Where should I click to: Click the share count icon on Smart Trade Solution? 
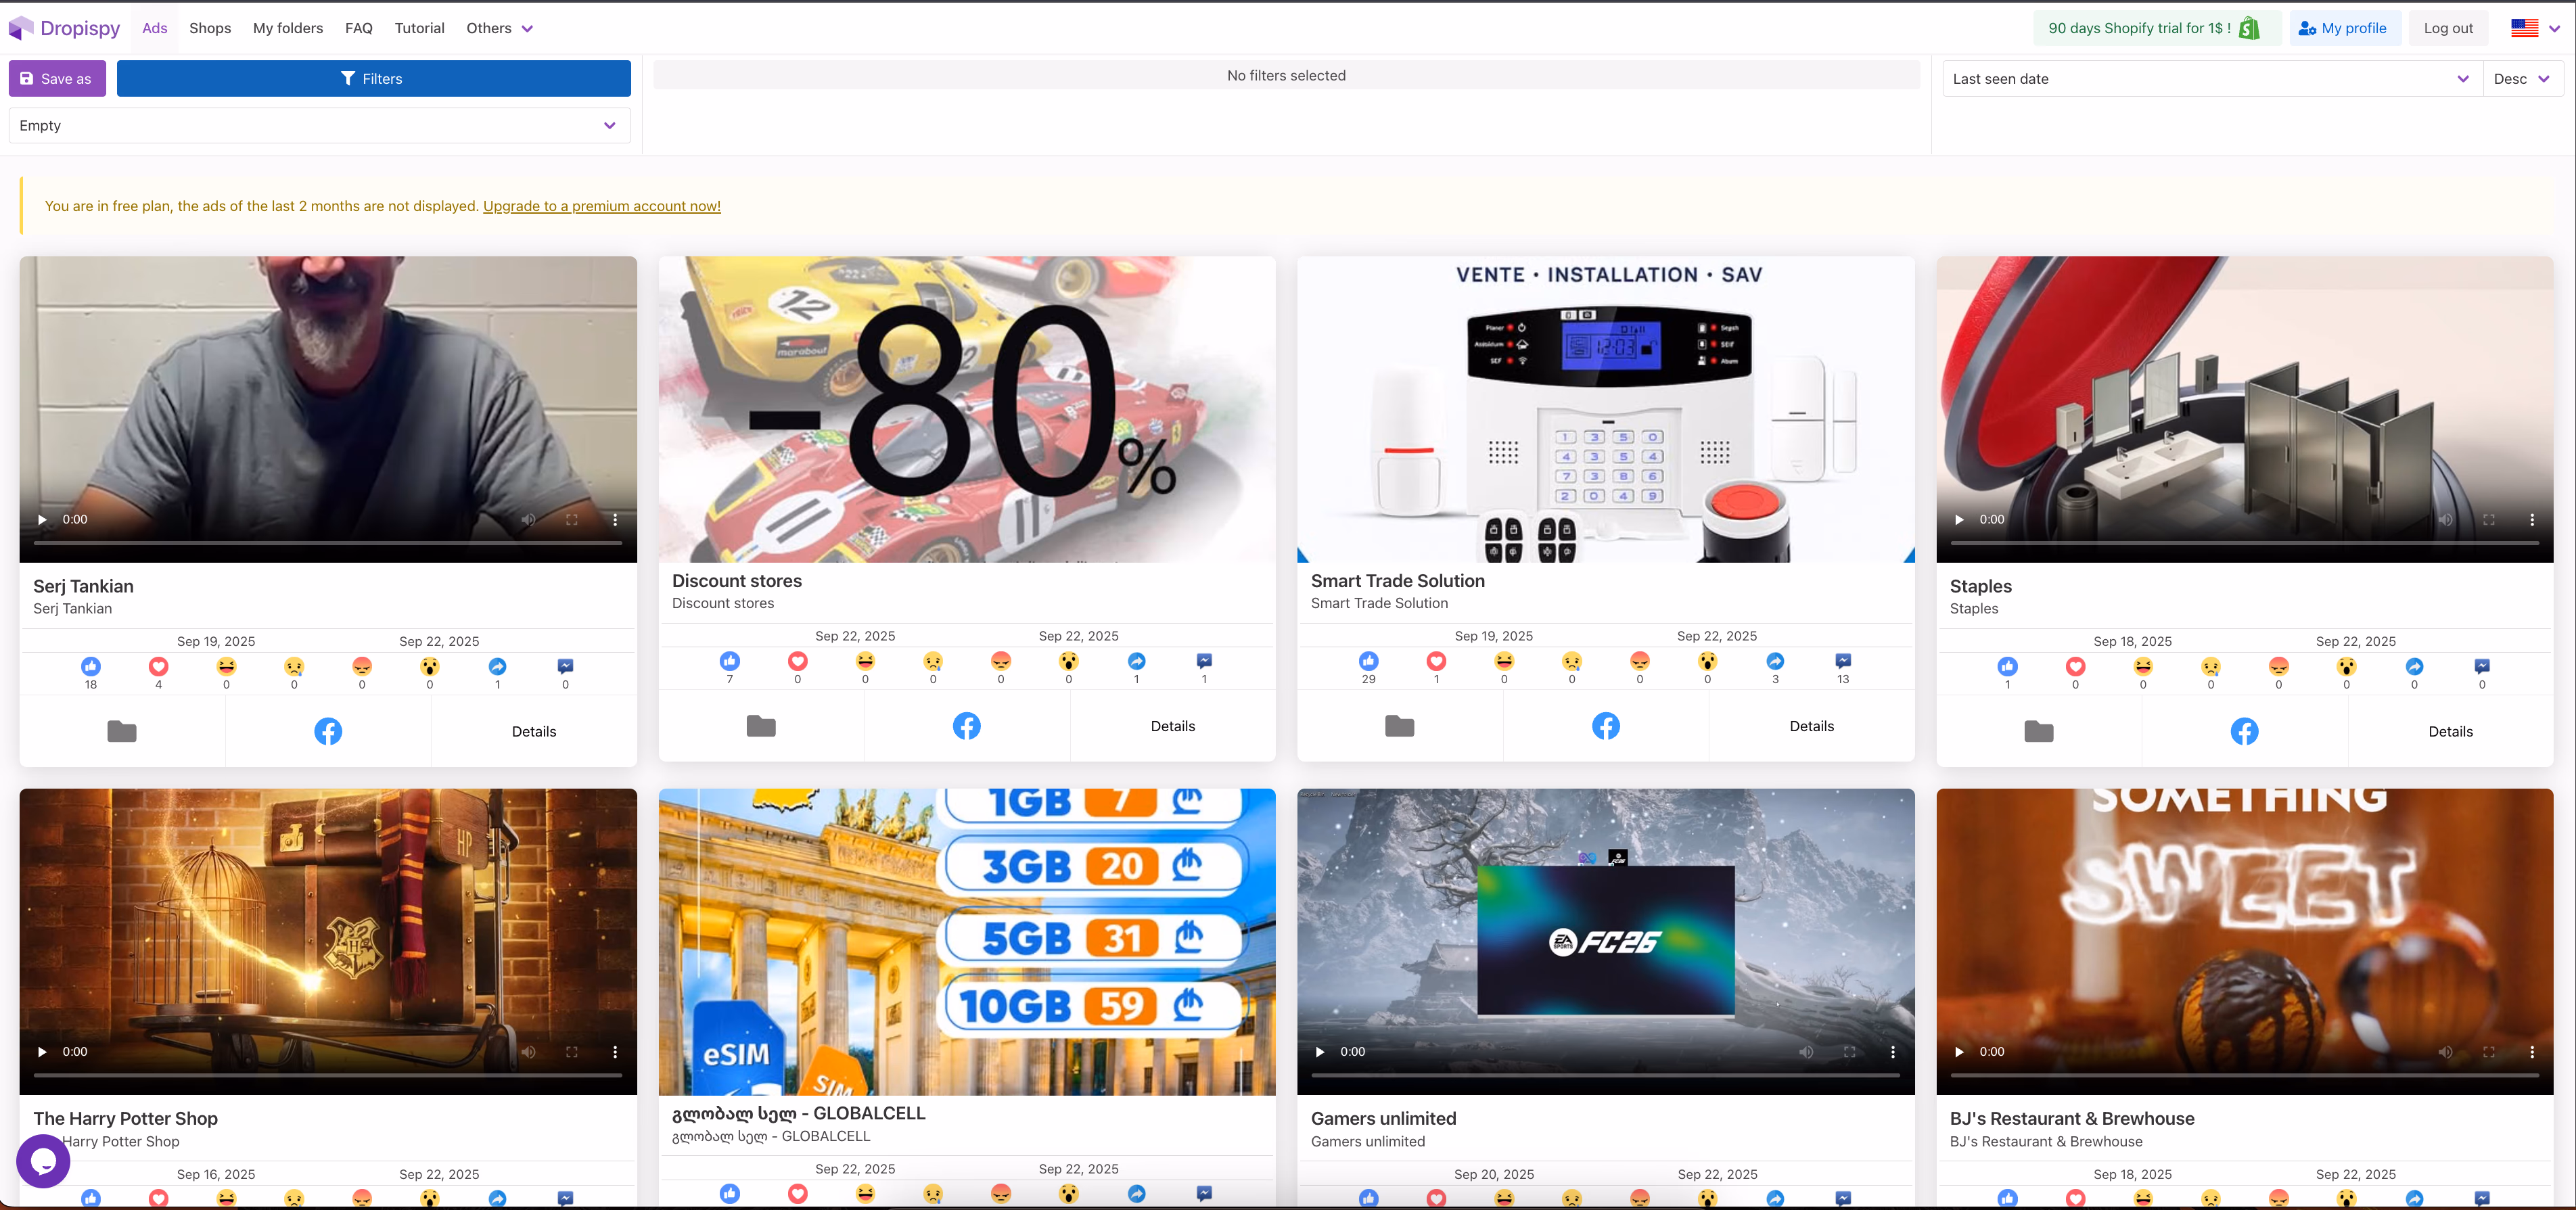point(1776,661)
